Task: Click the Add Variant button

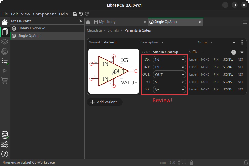Action: pos(105,102)
